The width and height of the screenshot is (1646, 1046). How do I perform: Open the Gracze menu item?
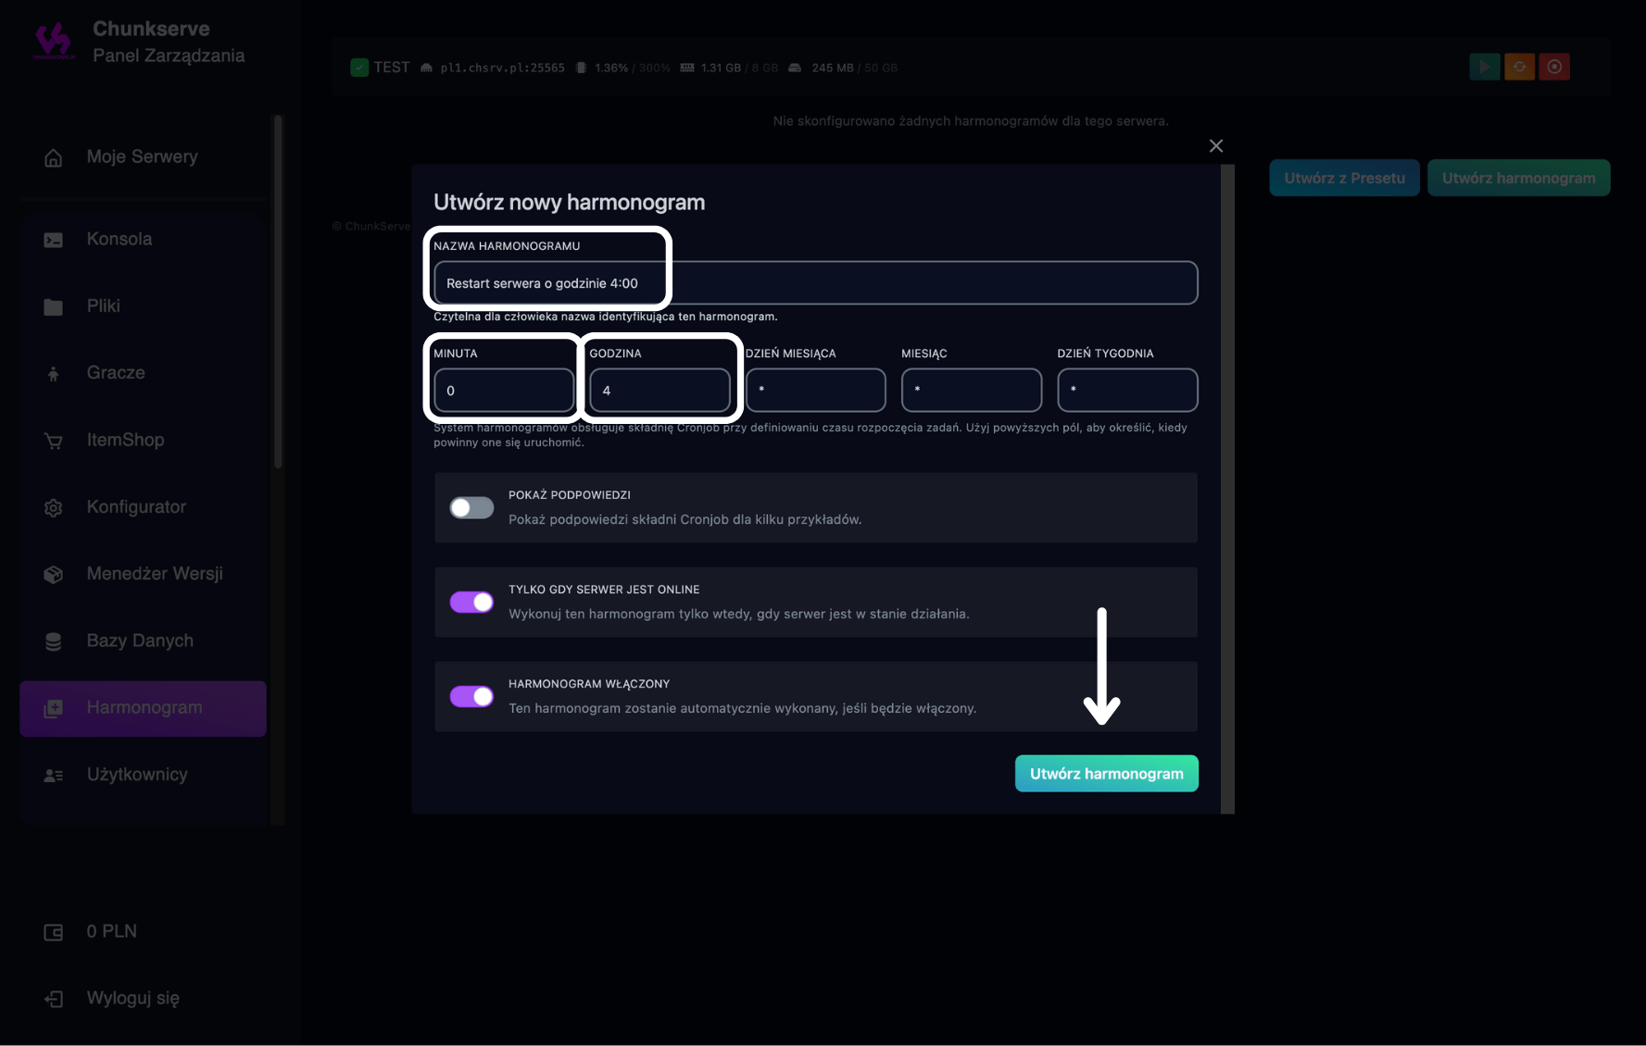(x=116, y=373)
